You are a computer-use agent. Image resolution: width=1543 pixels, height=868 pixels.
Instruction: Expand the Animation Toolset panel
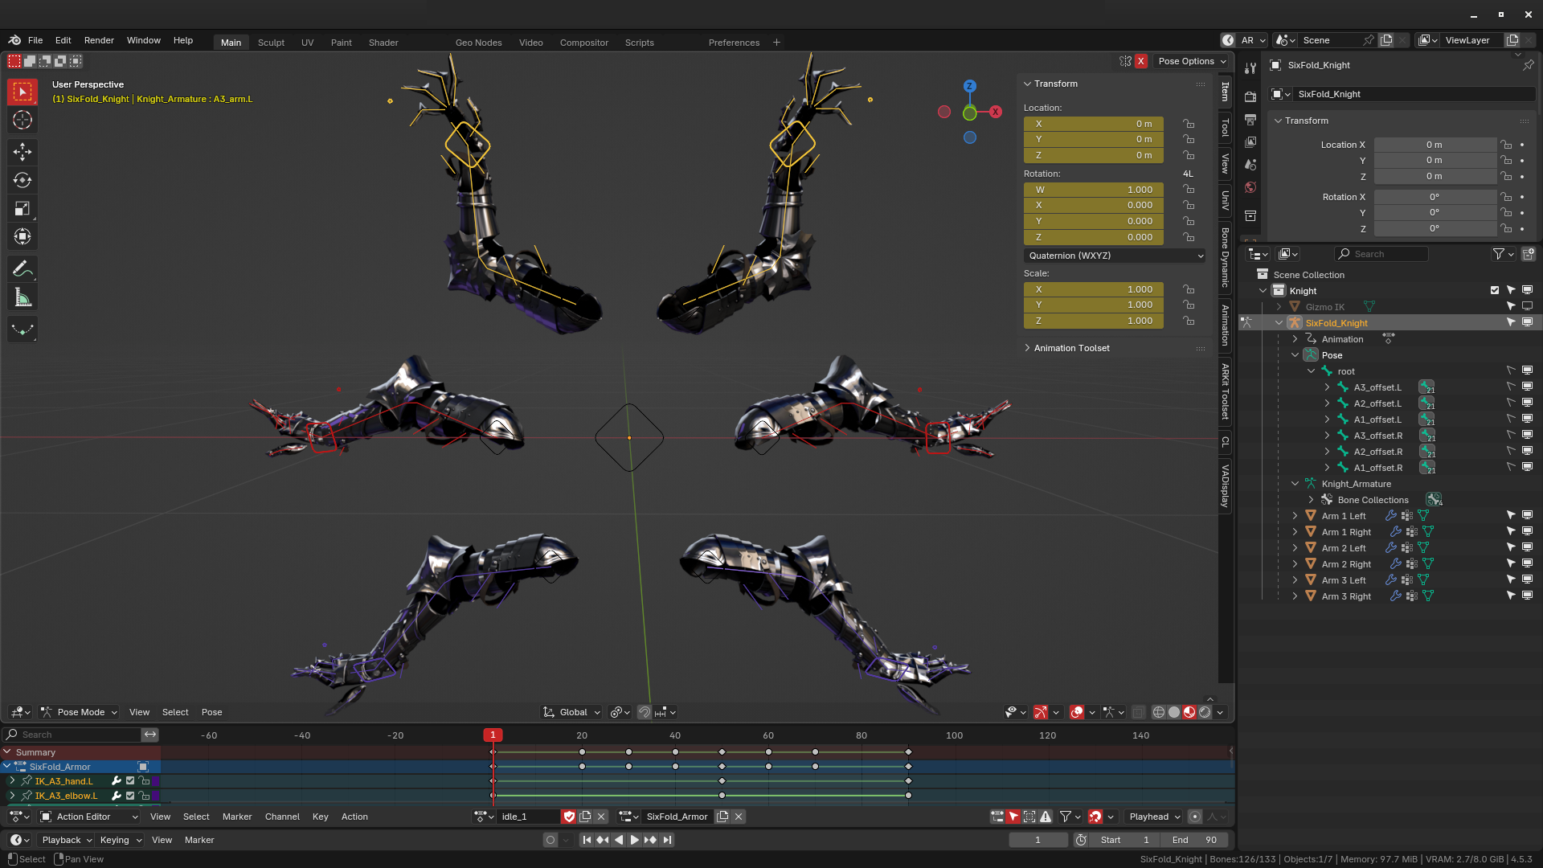click(x=1071, y=348)
